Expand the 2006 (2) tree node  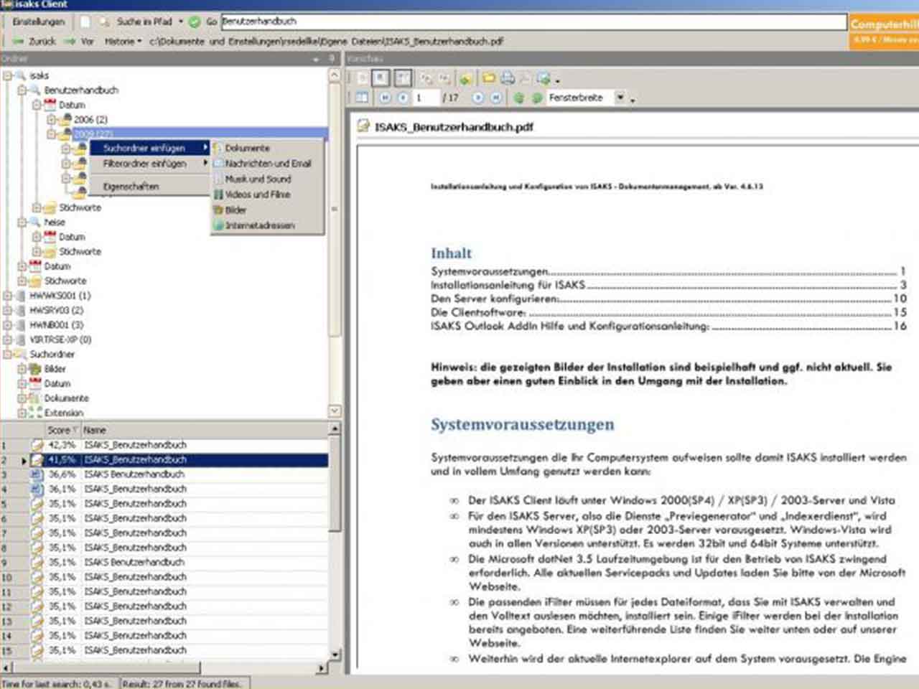pyautogui.click(x=51, y=120)
